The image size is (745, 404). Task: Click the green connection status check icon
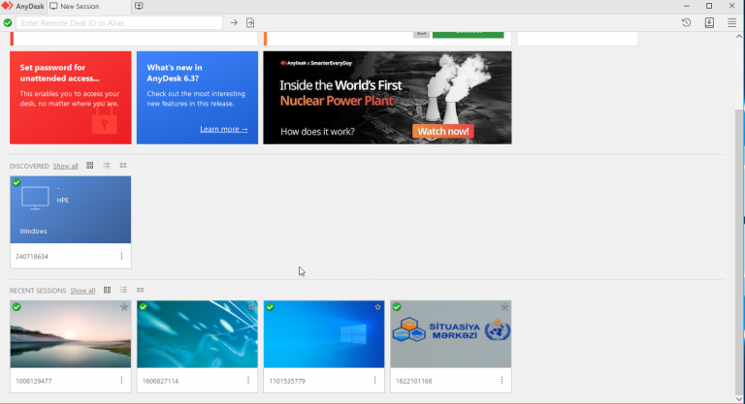(x=8, y=23)
